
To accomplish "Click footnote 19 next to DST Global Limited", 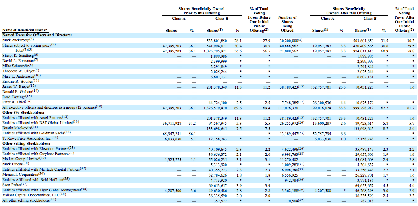I will click(x=76, y=122).
